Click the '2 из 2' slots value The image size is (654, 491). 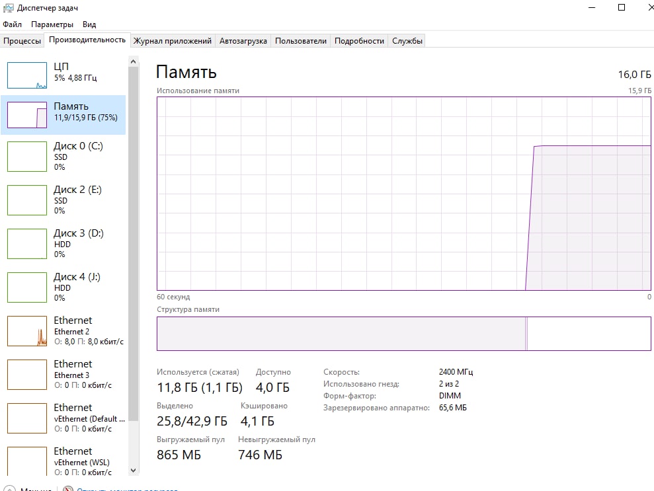(449, 384)
